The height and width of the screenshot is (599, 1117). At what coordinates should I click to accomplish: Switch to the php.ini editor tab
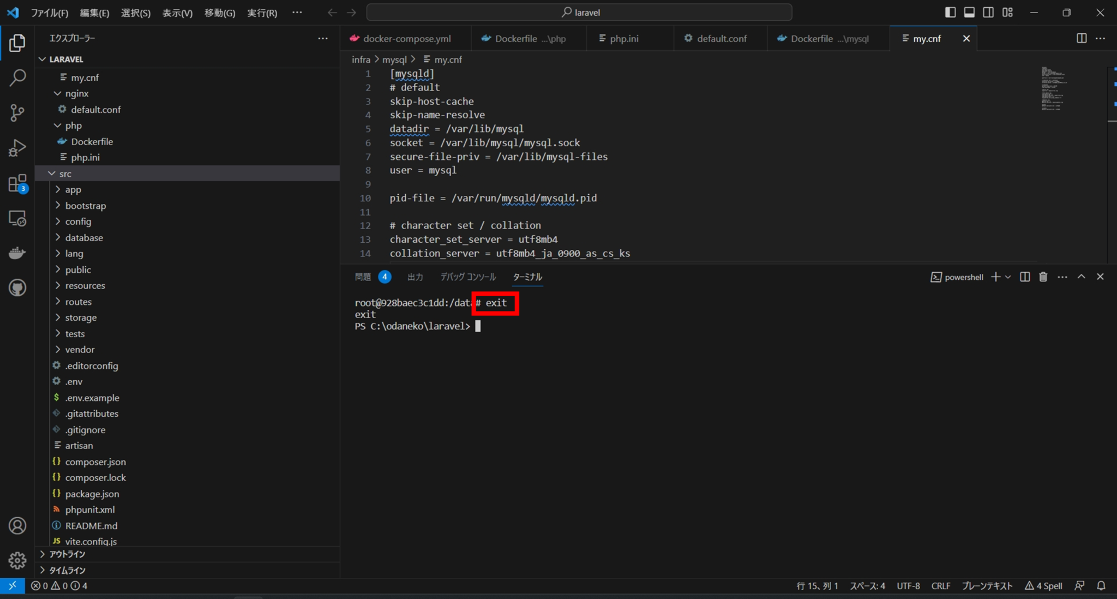click(623, 38)
